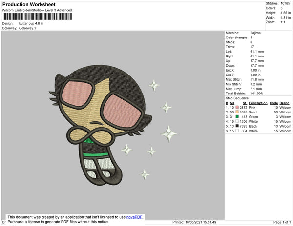Click the 'Page 1 of 1' footer text
The image size is (293, 226).
tap(282, 222)
